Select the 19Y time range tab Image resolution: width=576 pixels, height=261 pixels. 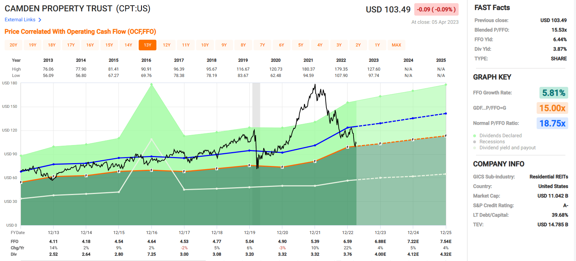tap(33, 45)
